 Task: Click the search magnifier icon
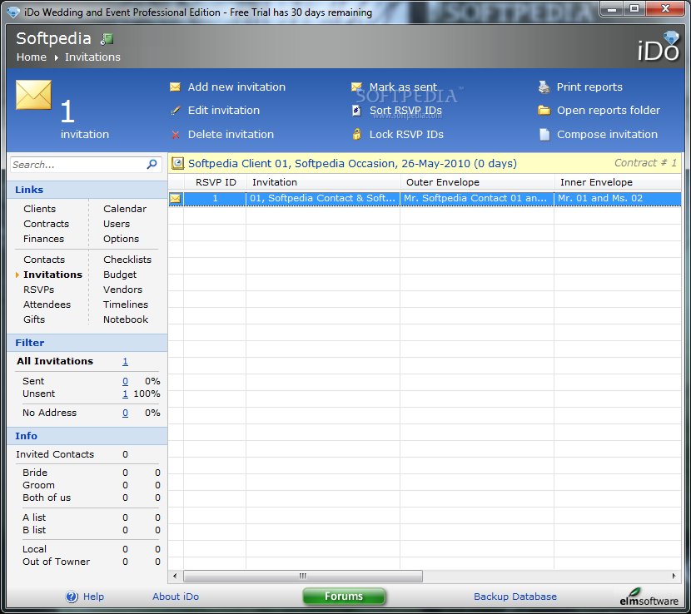click(x=152, y=165)
